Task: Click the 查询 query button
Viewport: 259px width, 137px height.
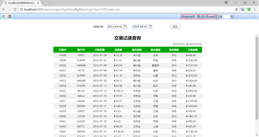Action: [x=175, y=26]
